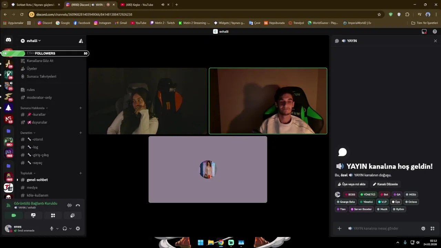This screenshot has height=248, width=441.
Task: Turn off camera in voice panel
Action: click(14, 215)
